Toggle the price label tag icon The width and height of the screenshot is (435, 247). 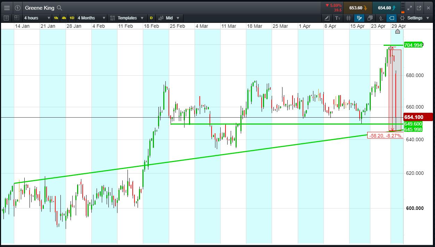pos(392,18)
